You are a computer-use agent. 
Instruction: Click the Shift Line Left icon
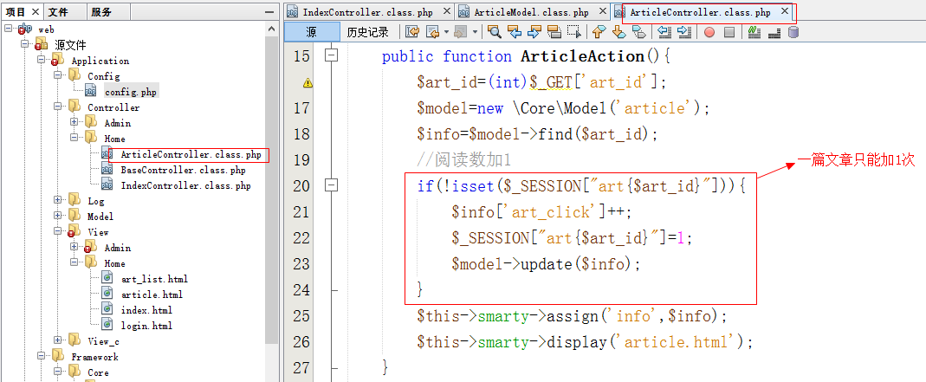[x=664, y=32]
